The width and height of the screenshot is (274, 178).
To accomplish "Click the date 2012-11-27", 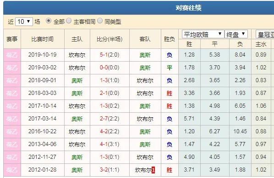I will click(x=43, y=157).
